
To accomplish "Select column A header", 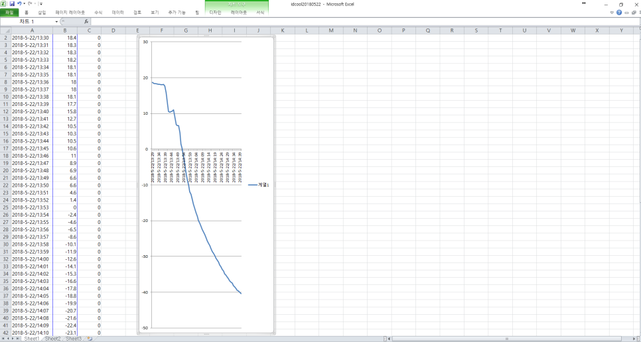I will [x=32, y=30].
